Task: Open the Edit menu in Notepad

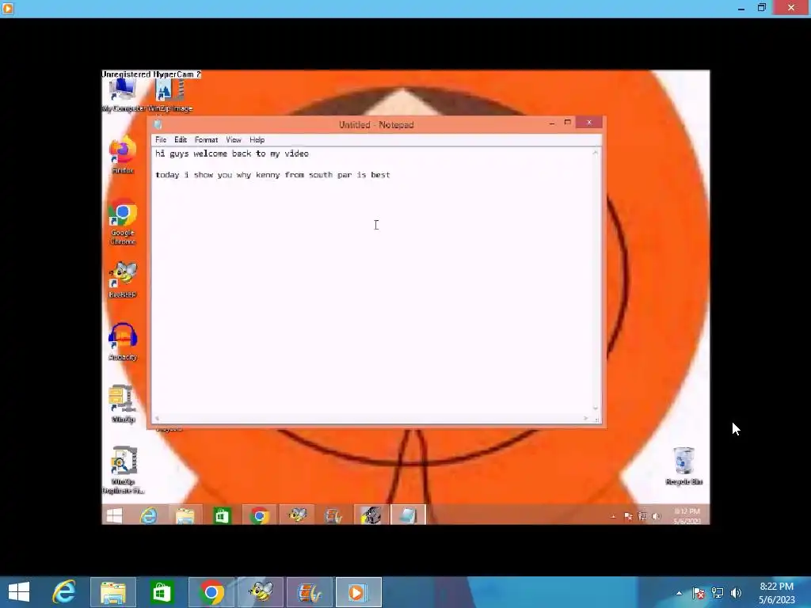Action: [x=181, y=139]
